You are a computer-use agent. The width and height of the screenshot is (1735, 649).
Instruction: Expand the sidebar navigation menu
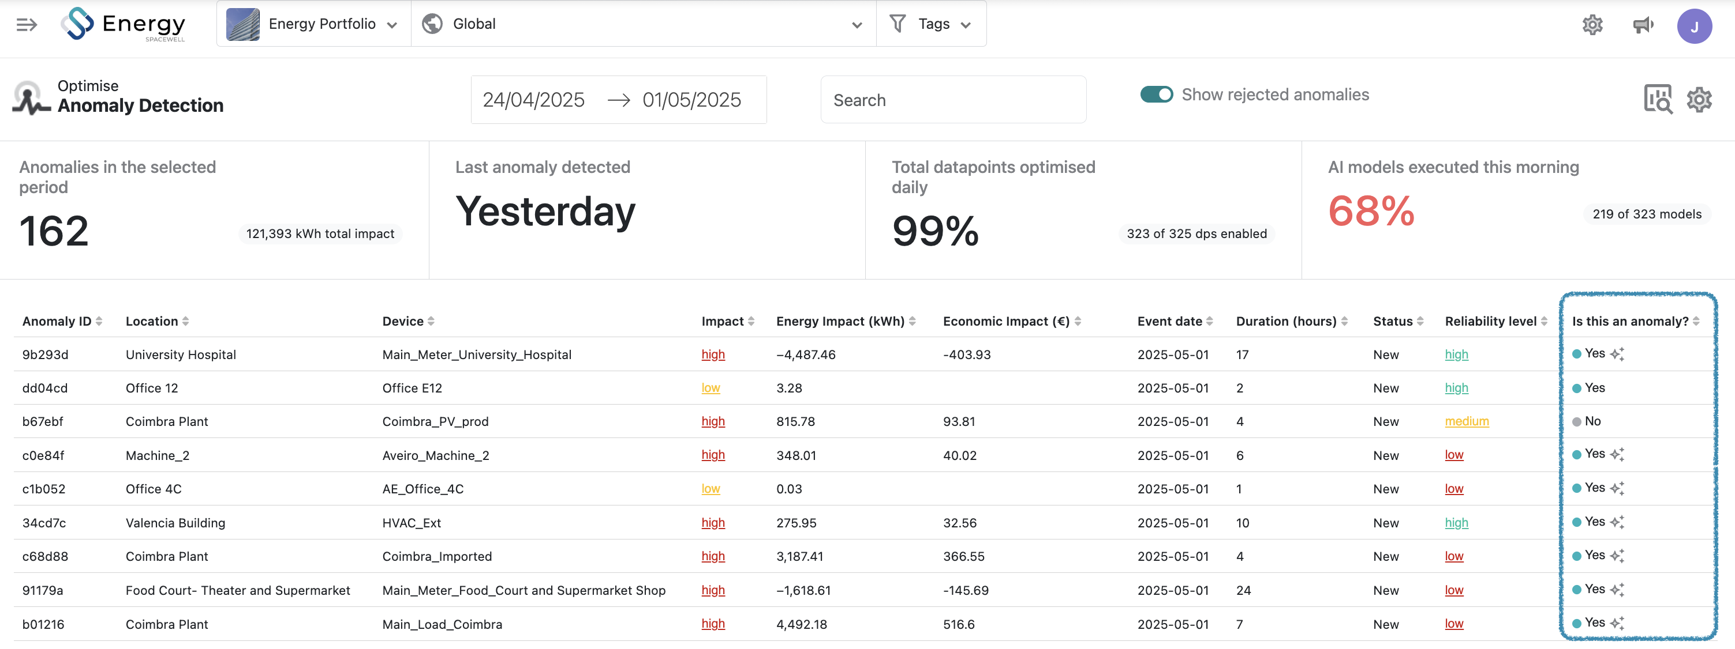coord(27,25)
